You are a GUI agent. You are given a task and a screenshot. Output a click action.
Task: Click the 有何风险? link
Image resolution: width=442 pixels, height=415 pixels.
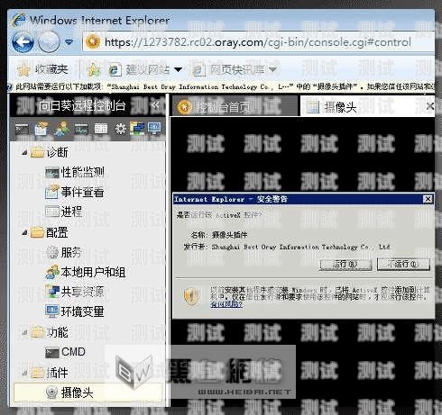coord(226,304)
